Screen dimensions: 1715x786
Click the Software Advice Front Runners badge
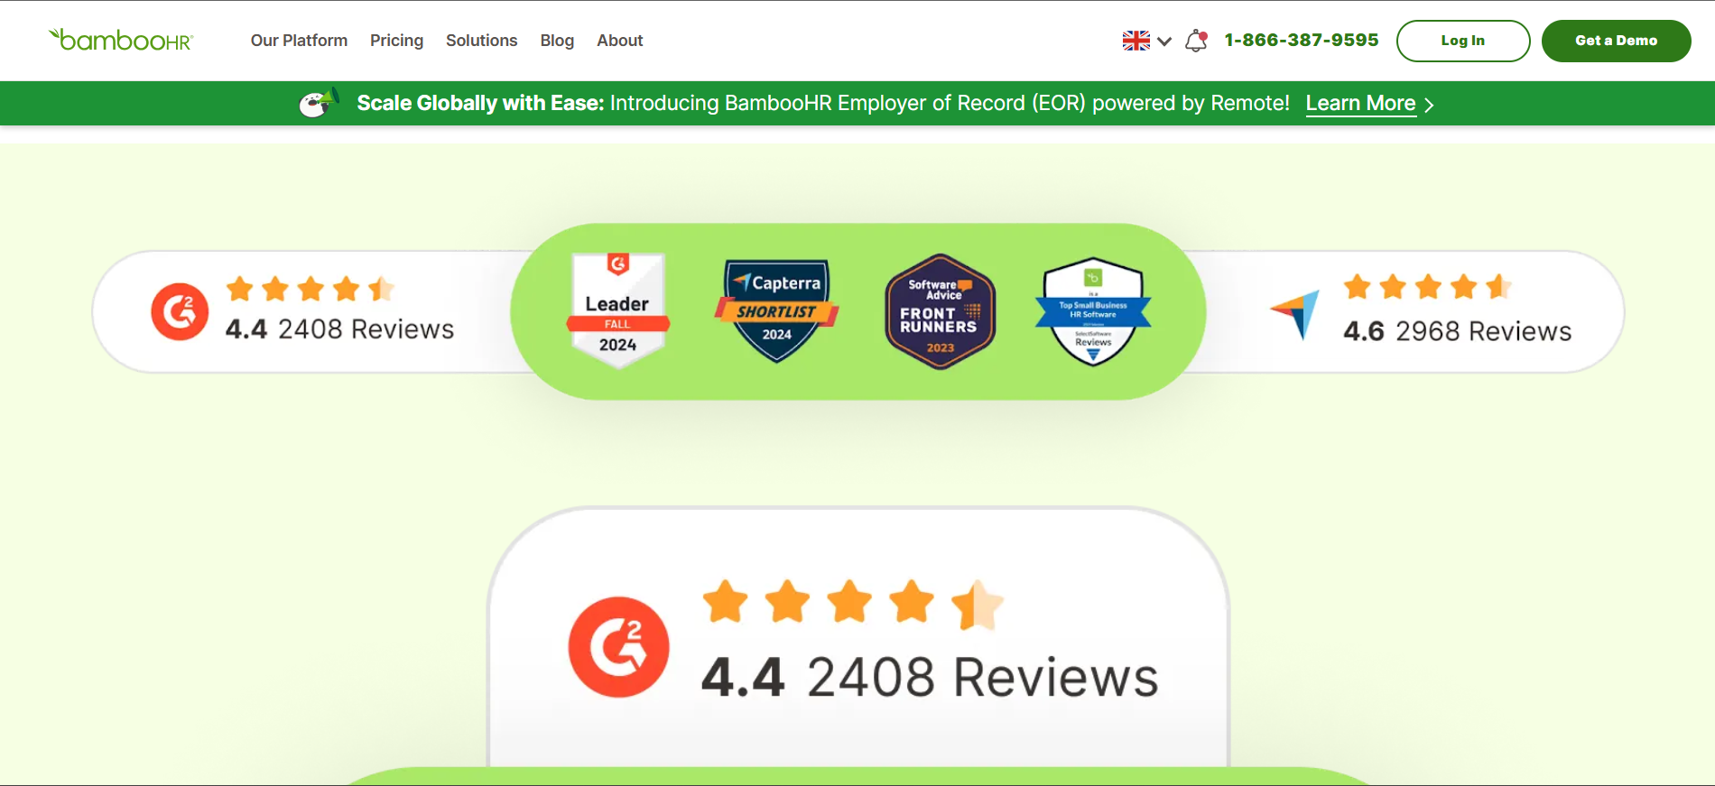[940, 311]
